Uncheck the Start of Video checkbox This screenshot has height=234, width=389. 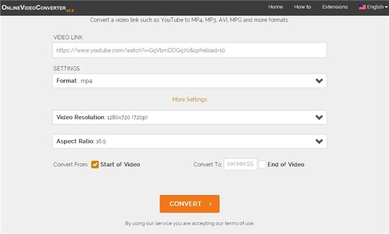pyautogui.click(x=95, y=164)
